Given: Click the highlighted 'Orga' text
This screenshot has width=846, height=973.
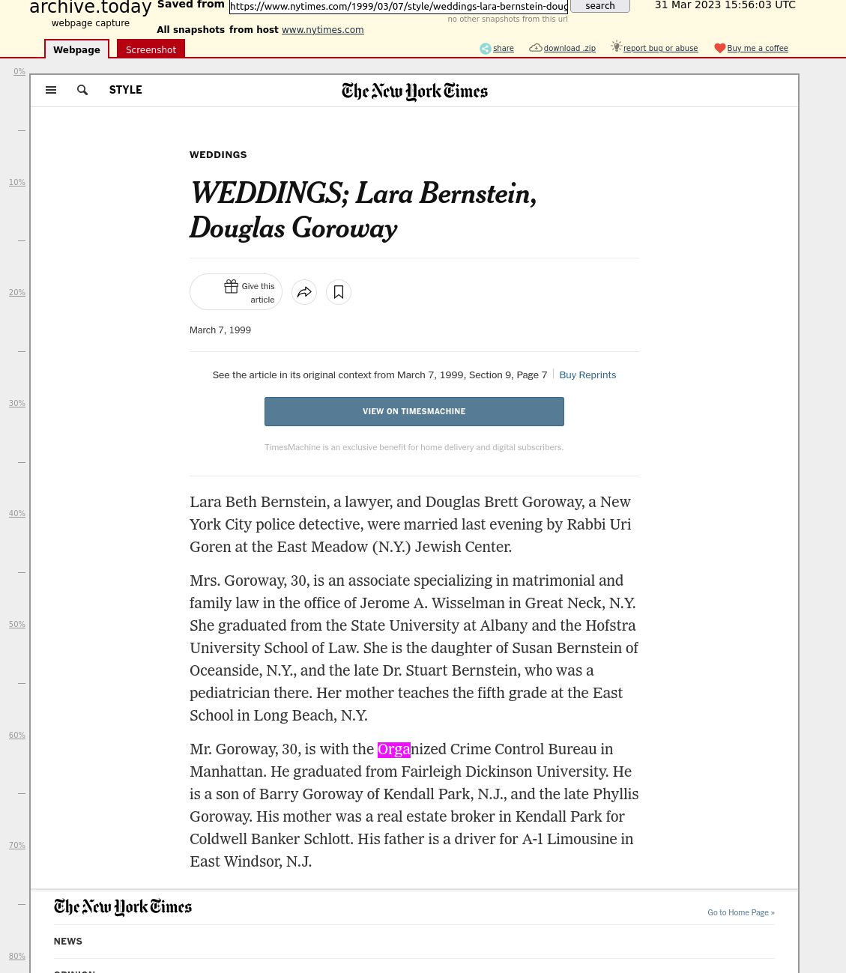Looking at the screenshot, I should click(x=394, y=750).
